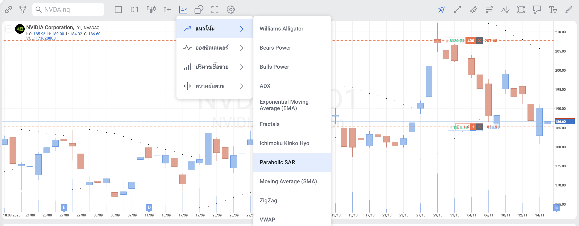This screenshot has height=226, width=579.
Task: Select the wave pattern drawing tool
Action: click(x=505, y=10)
